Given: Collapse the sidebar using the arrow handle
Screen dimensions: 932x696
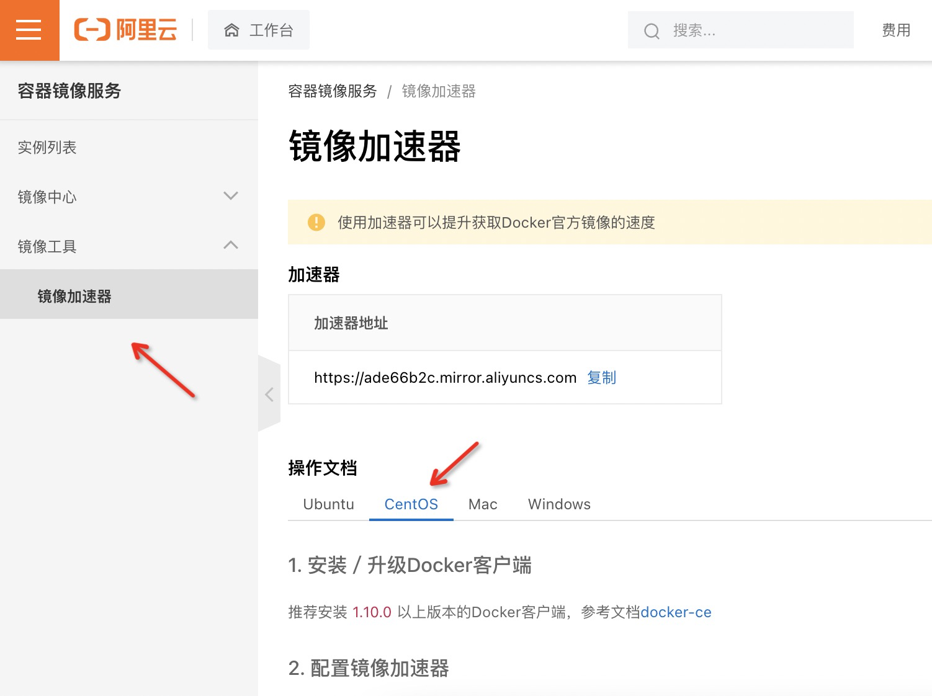Looking at the screenshot, I should pos(269,394).
